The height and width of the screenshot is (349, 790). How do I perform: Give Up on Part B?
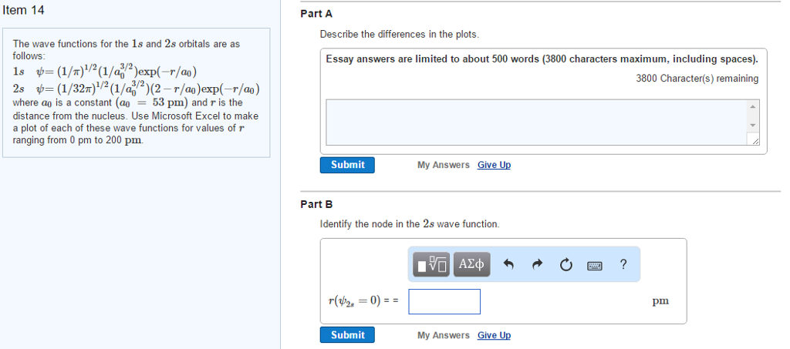click(494, 335)
